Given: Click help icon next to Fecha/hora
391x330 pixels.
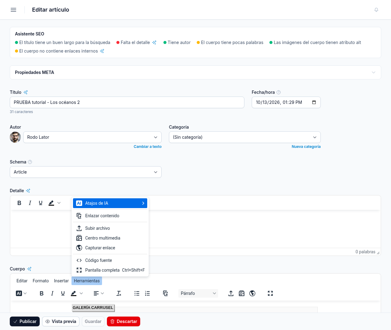Looking at the screenshot, I should (x=279, y=92).
